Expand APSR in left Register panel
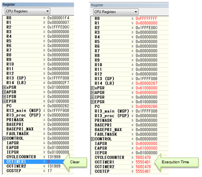The image size is (202, 177). (4, 92)
